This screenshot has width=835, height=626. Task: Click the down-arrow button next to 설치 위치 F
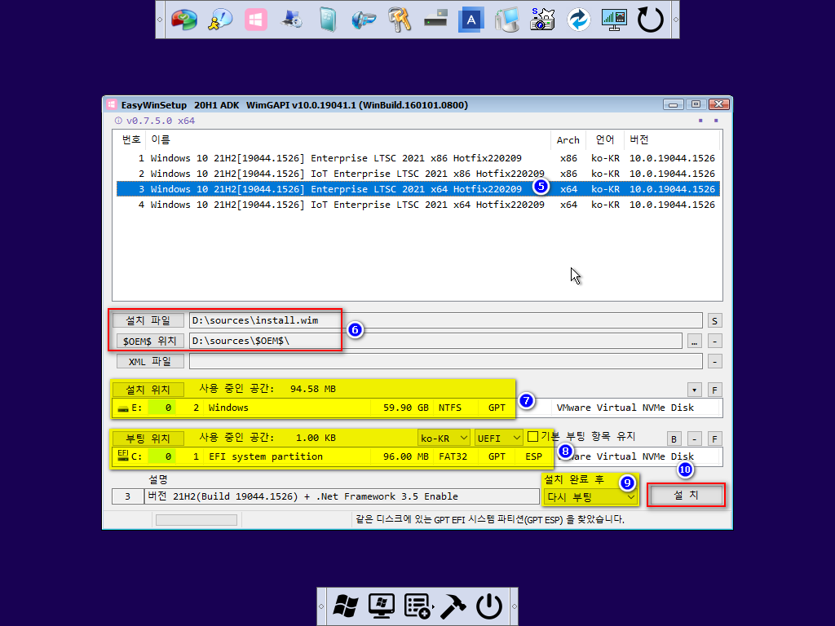[x=695, y=390]
